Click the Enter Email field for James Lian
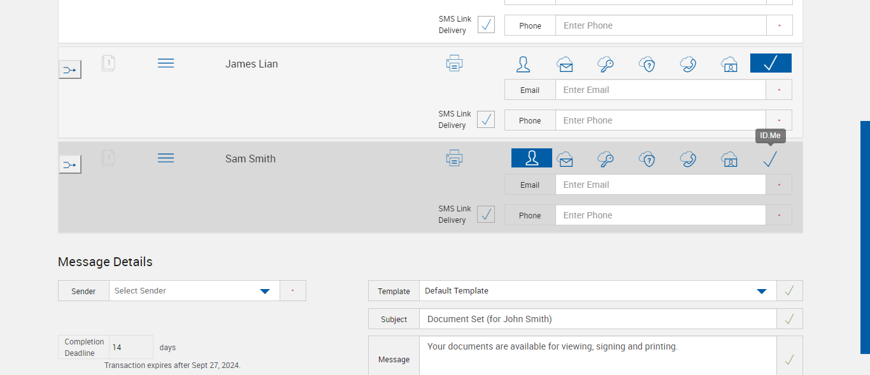Screen dimensions: 870x375 coord(660,90)
